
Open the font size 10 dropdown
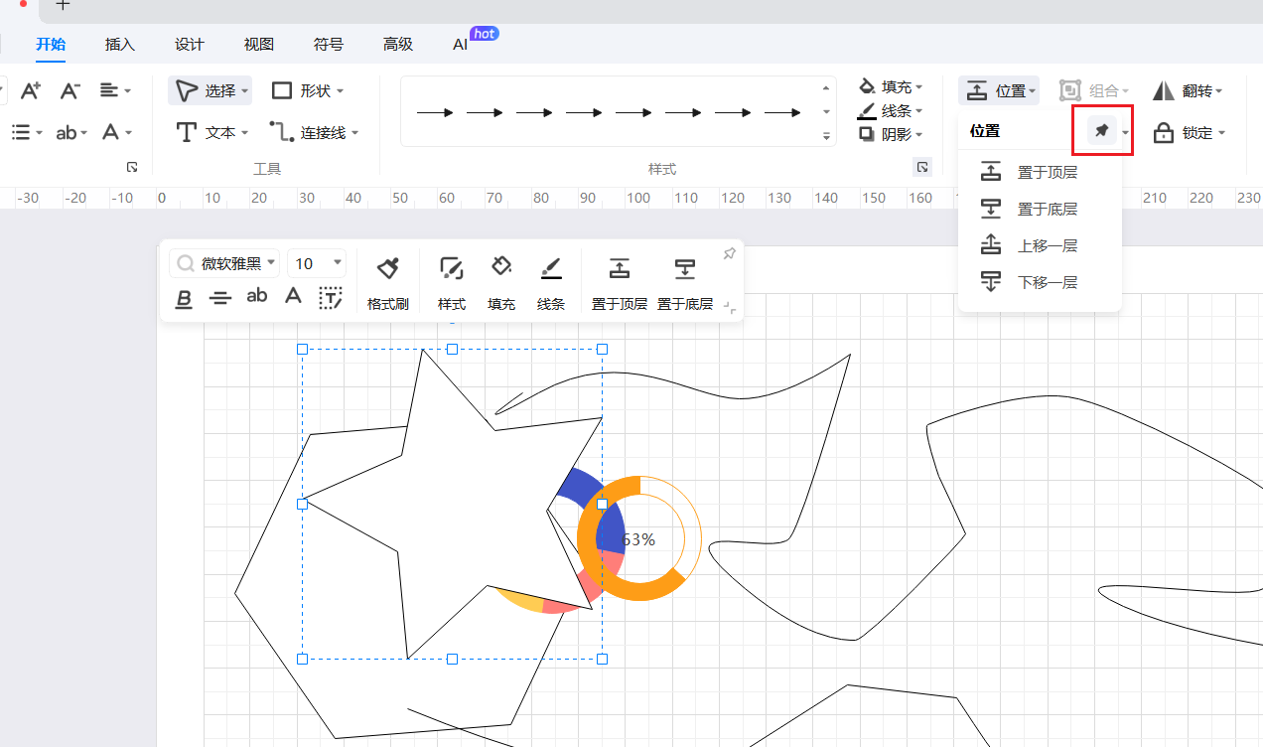click(x=317, y=263)
